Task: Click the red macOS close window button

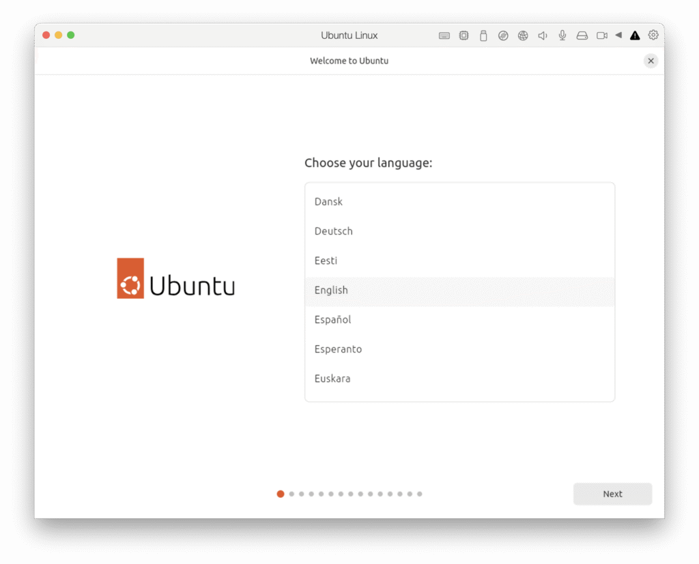Action: [46, 35]
